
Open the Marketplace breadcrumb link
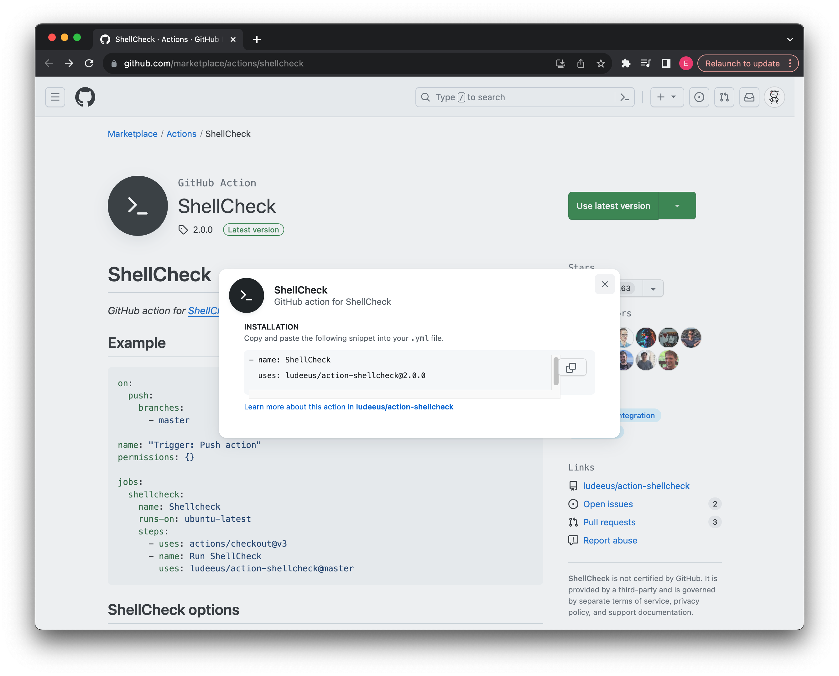[x=133, y=134]
